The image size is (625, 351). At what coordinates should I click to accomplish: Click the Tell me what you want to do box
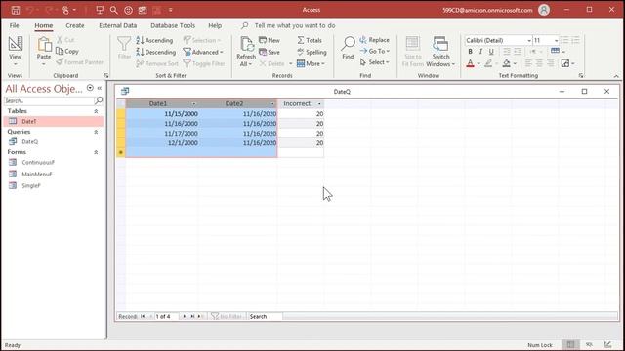coord(295,25)
